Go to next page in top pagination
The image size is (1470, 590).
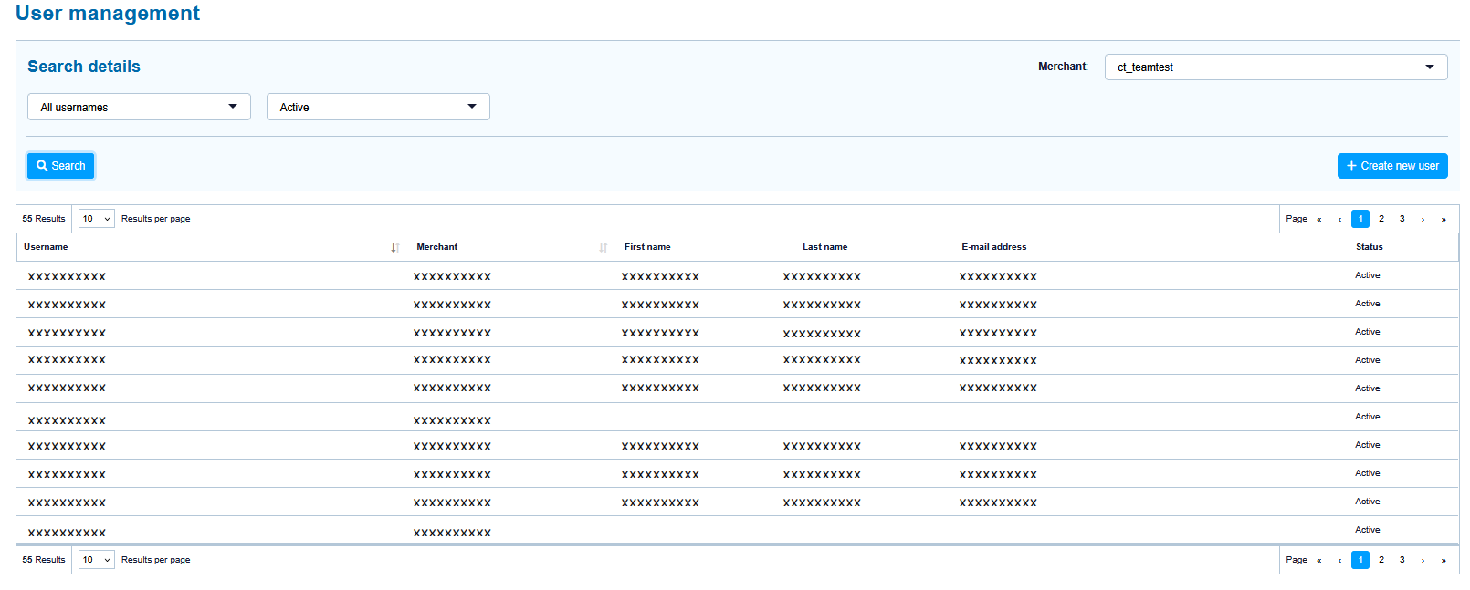[1423, 219]
